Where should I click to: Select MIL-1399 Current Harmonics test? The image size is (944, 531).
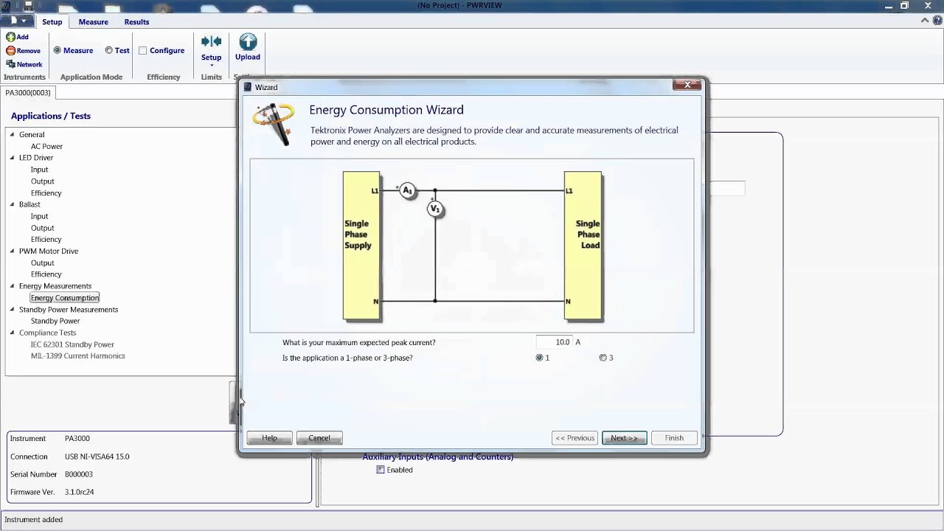[x=77, y=356]
